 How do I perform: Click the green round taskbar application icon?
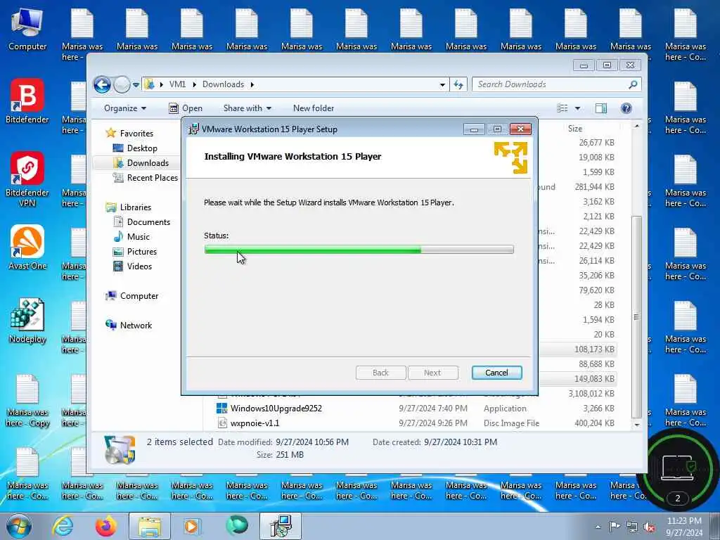pyautogui.click(x=236, y=525)
